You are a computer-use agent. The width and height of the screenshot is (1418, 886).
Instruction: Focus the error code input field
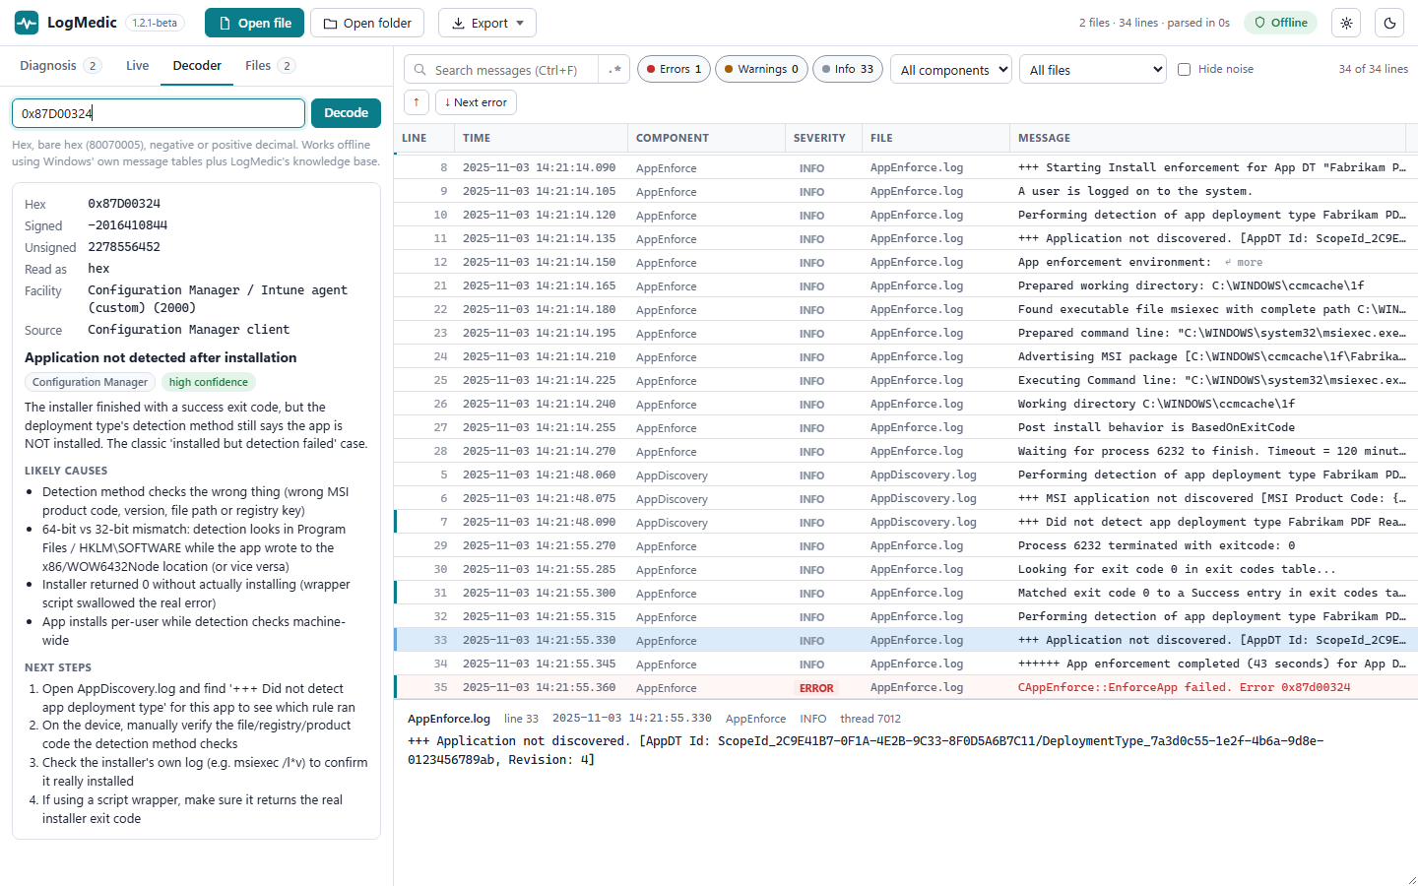(159, 113)
